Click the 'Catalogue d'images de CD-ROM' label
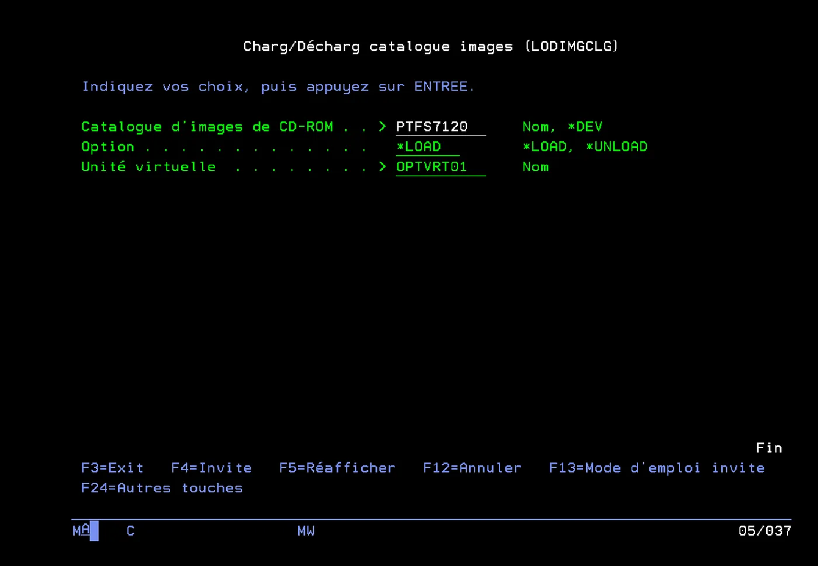Viewport: 818px width, 566px height. 207,127
